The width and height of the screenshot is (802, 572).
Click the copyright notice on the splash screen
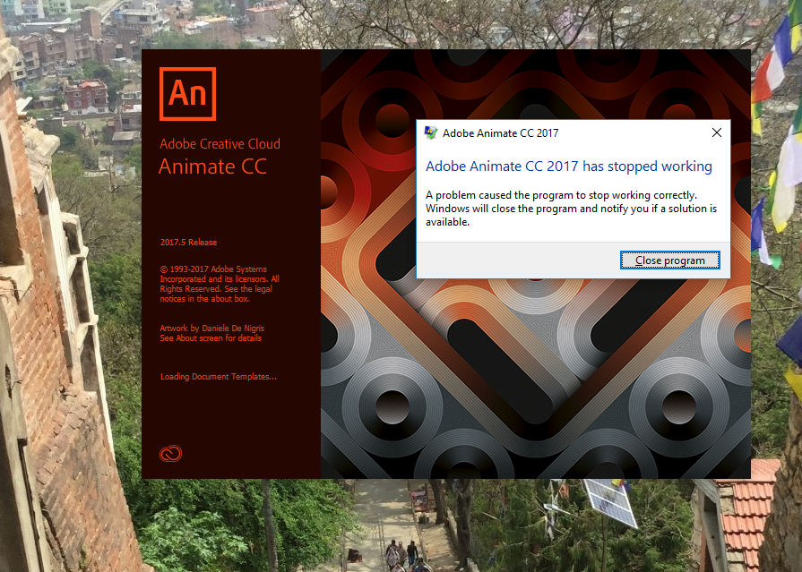220,284
